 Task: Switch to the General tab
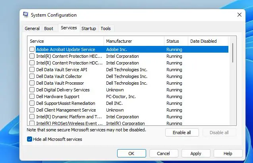32,28
